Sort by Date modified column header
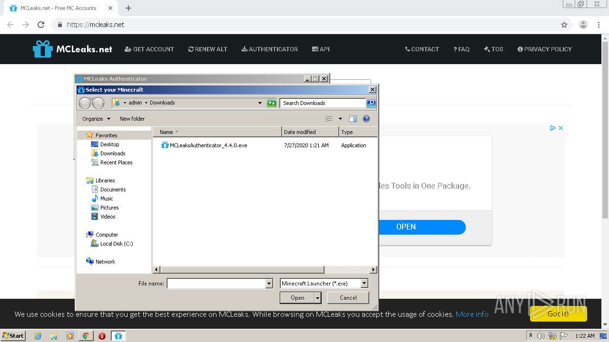 (310, 132)
